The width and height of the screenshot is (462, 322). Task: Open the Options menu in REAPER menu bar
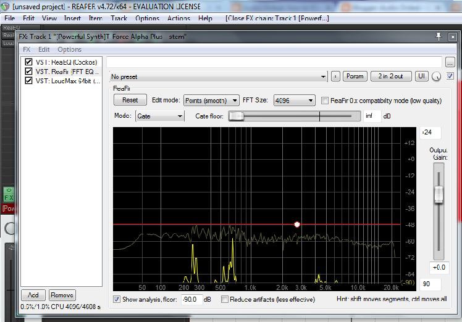(148, 19)
